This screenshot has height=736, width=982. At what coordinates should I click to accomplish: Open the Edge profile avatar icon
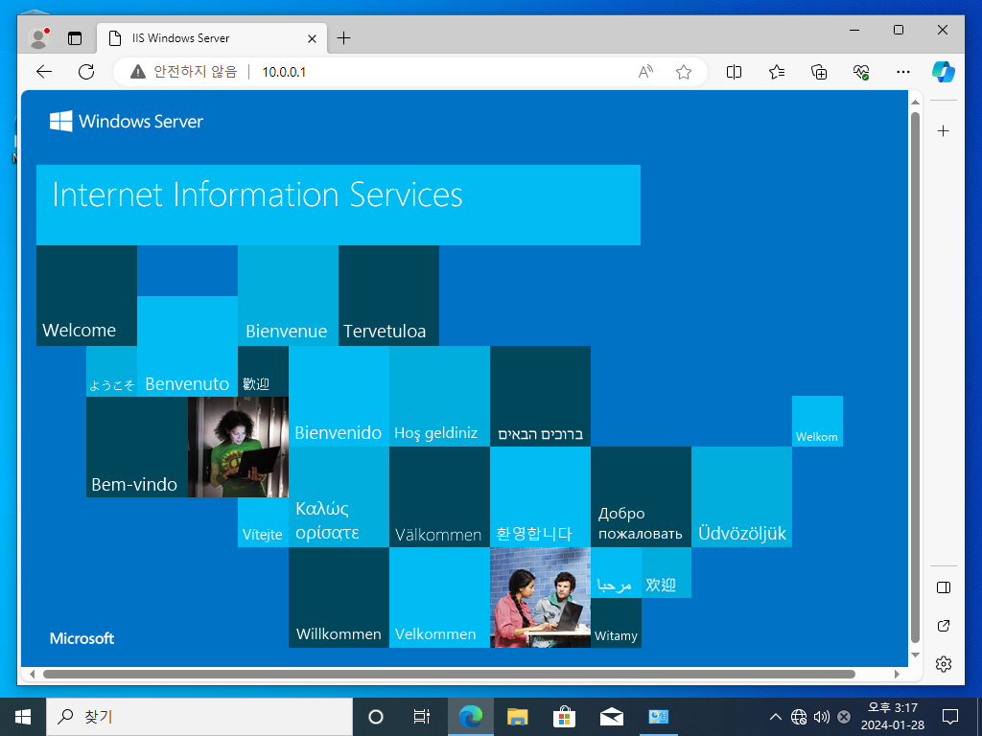click(38, 38)
